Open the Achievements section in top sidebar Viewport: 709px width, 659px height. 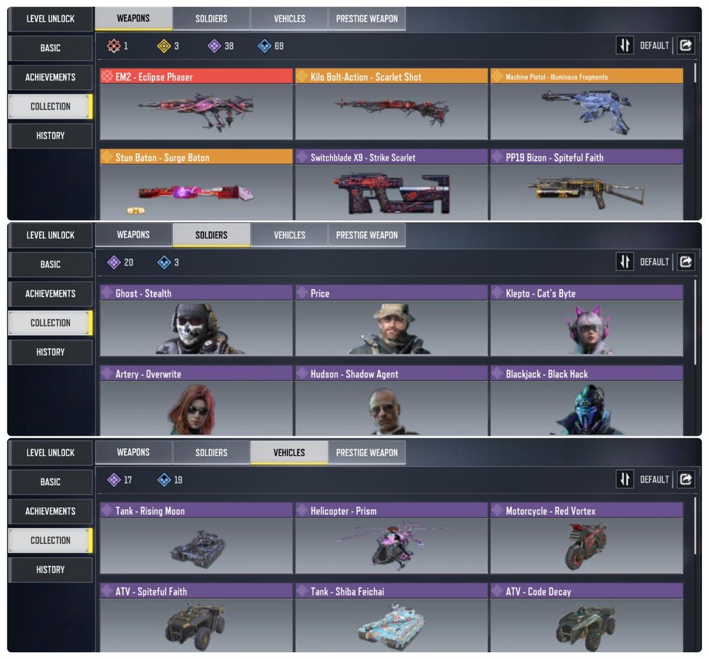click(x=50, y=77)
